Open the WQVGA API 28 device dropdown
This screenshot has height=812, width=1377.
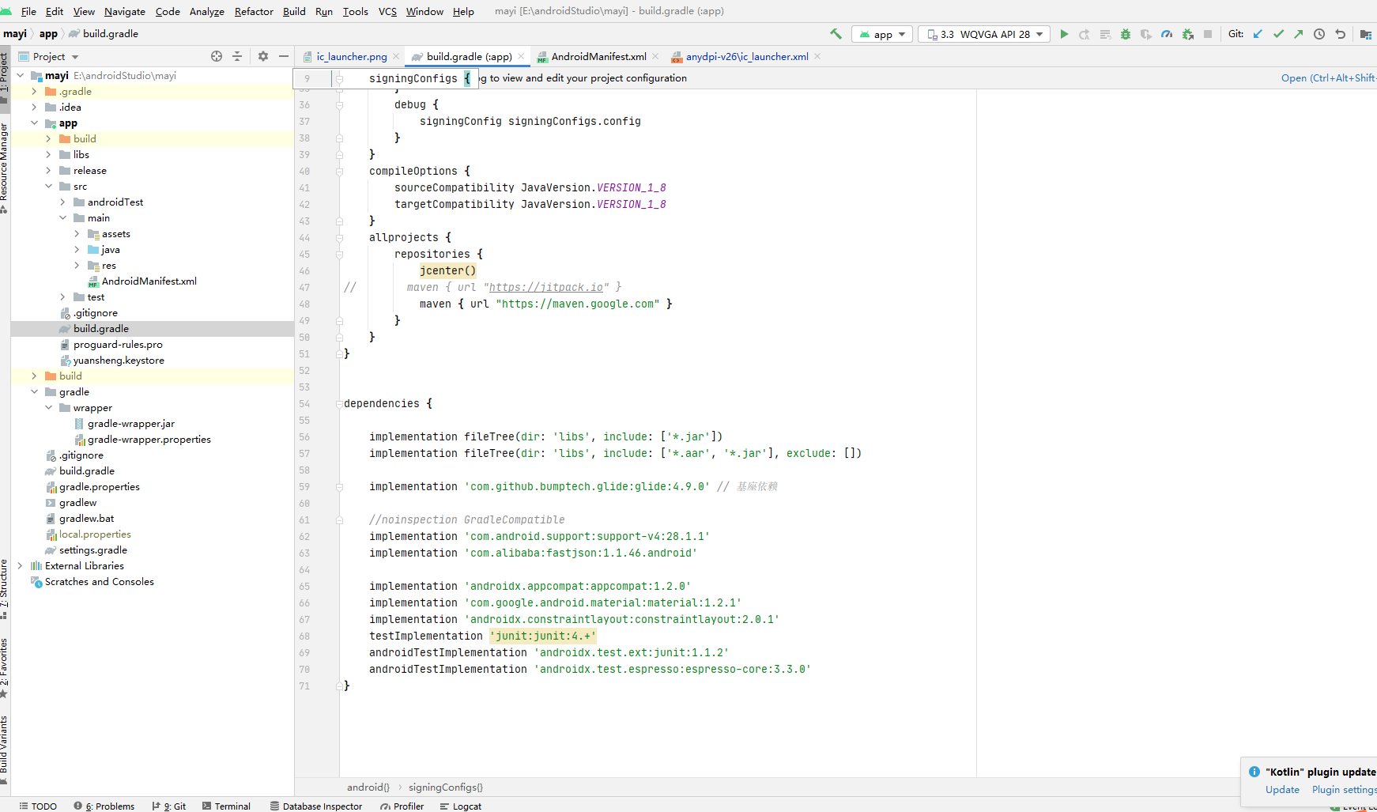coord(984,34)
